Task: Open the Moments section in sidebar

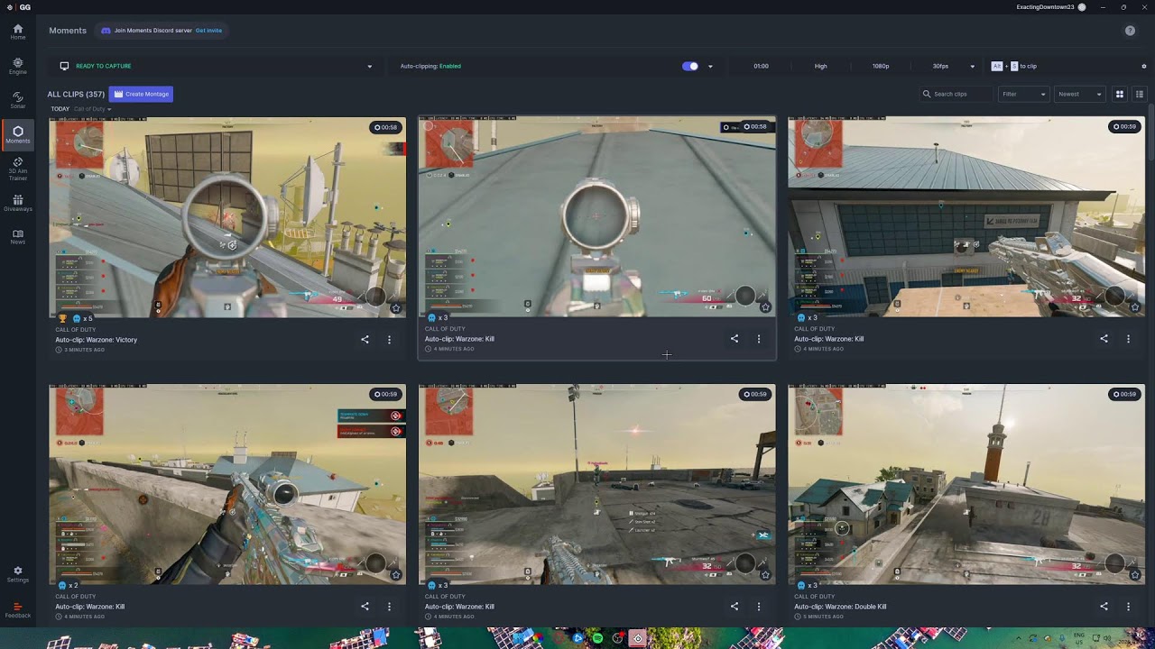Action: pos(18,135)
